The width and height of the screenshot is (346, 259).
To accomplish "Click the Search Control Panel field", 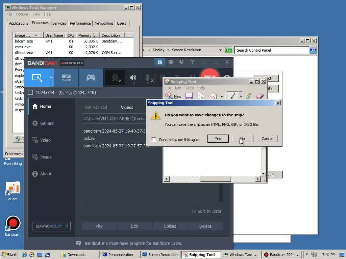I will pos(272,50).
